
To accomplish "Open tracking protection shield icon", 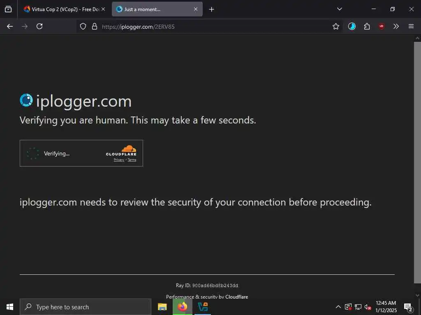I will click(x=83, y=26).
